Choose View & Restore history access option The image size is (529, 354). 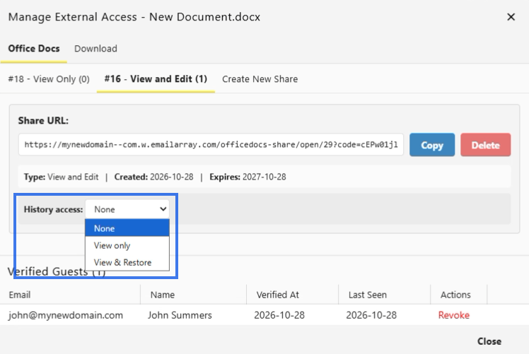[127, 262]
